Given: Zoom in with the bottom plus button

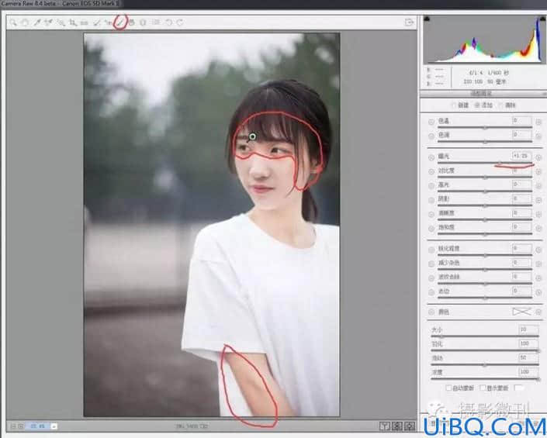Looking at the screenshot, I should click(x=21, y=426).
